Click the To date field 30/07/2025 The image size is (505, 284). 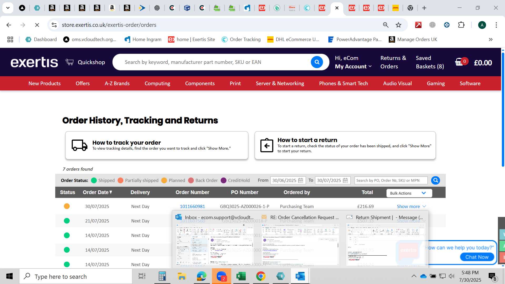click(332, 180)
